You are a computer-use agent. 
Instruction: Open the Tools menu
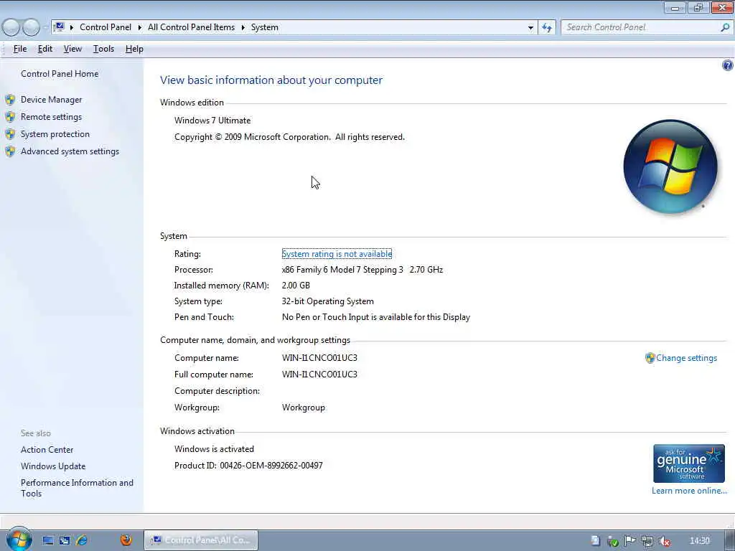pyautogui.click(x=103, y=49)
